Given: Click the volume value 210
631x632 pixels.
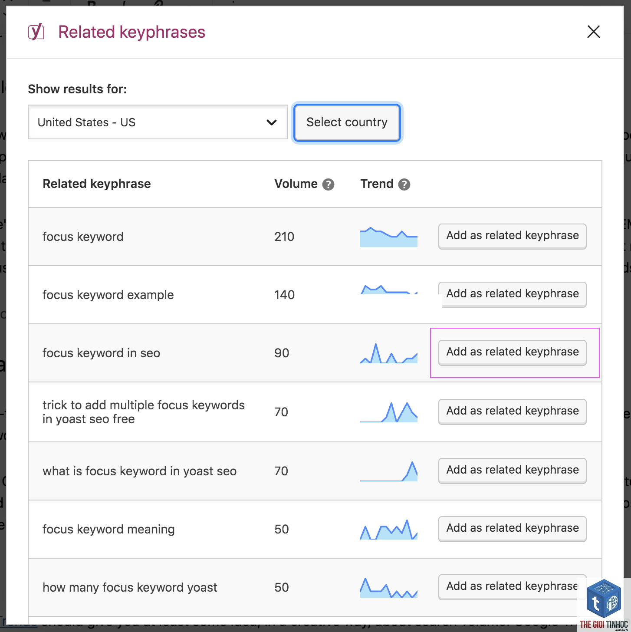Looking at the screenshot, I should pyautogui.click(x=284, y=237).
